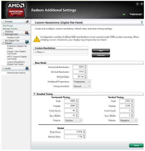Collapse the My Digital Flat-Panels section

tap(4, 42)
